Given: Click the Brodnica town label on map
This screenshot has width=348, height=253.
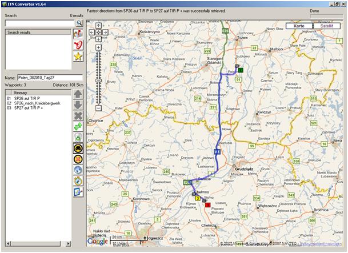Looking at the screenshot, I should point(321,210).
